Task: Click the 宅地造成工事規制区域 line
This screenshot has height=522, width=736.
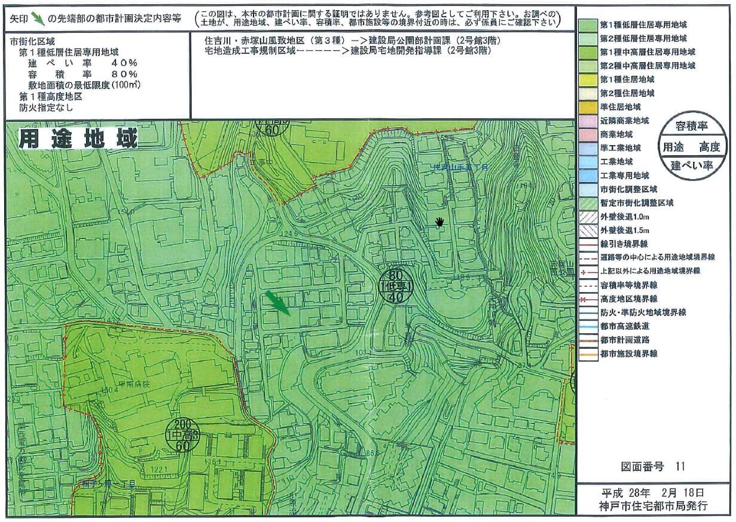Action: point(348,50)
